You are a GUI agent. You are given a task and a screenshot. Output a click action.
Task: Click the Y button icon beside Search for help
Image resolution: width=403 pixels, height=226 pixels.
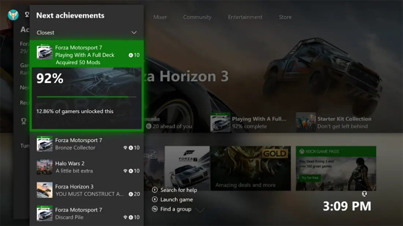155,190
